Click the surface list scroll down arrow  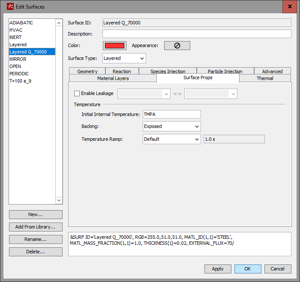(59, 200)
